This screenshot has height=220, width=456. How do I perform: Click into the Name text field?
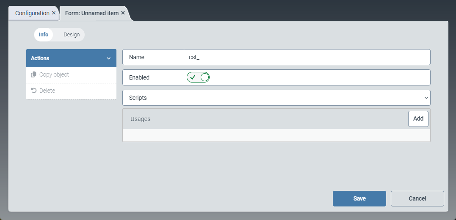pyautogui.click(x=307, y=57)
